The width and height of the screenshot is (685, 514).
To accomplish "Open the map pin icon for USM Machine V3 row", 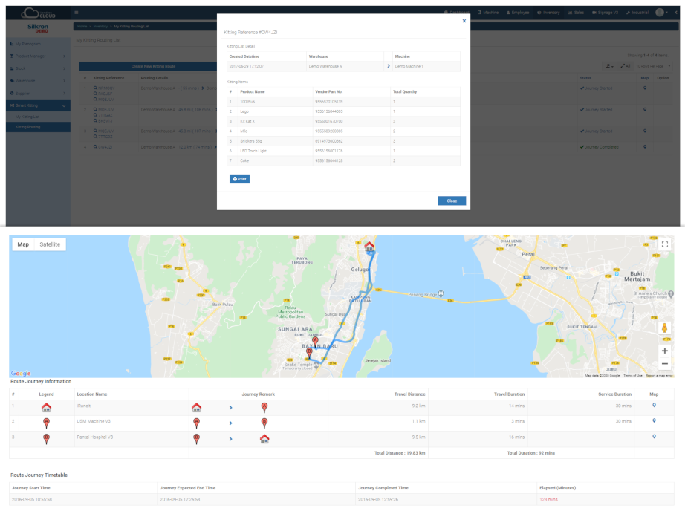I will pyautogui.click(x=655, y=421).
